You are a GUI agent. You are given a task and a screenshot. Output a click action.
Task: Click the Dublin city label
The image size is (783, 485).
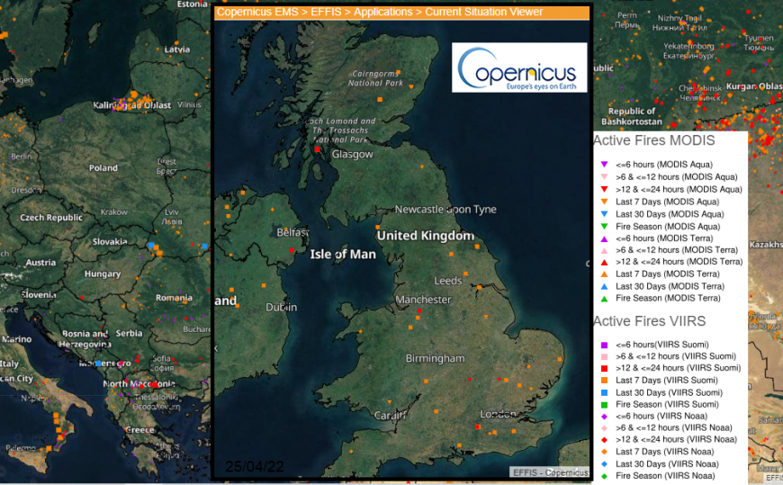click(281, 307)
